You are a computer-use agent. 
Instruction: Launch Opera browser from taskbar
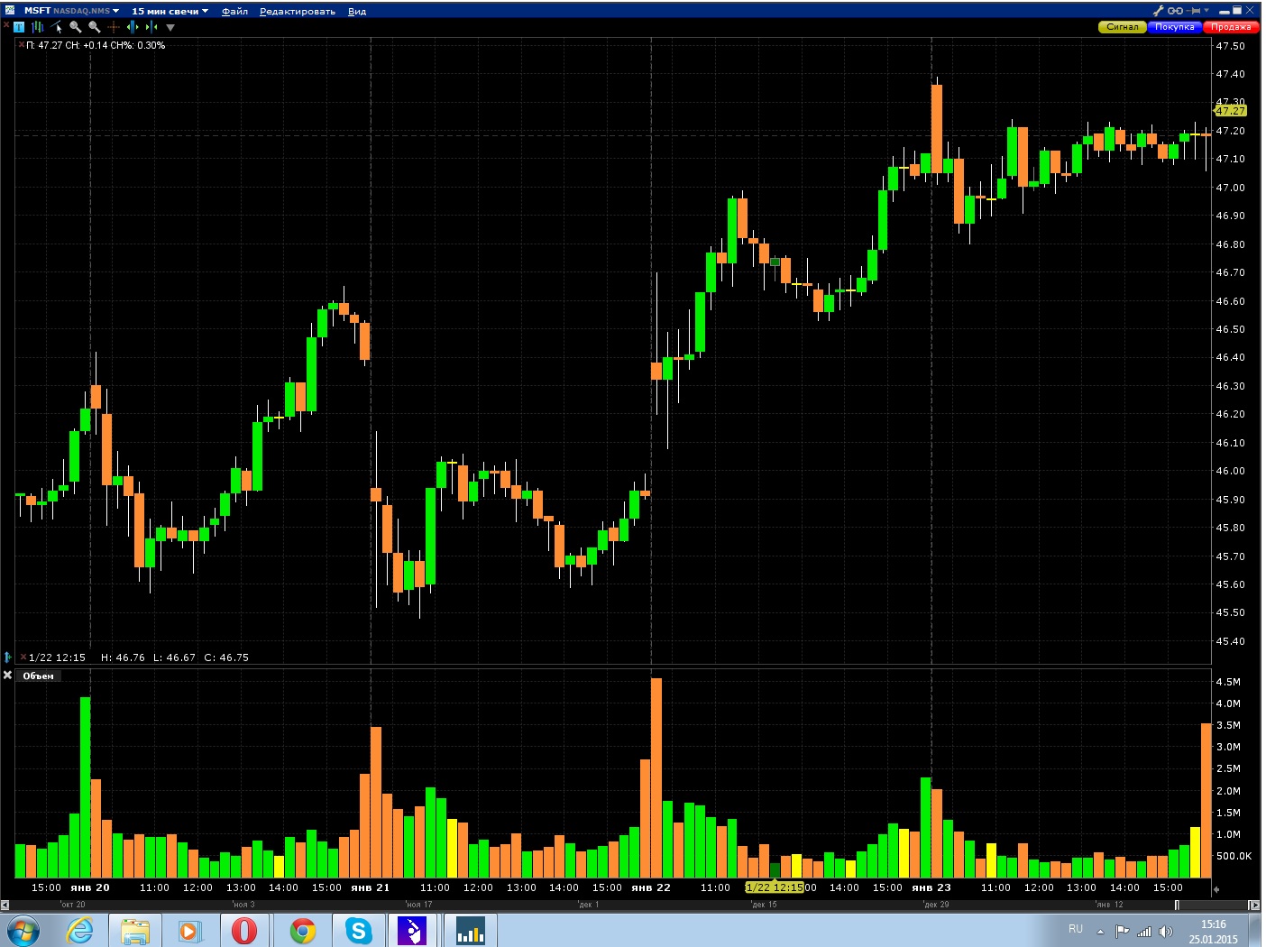click(245, 931)
